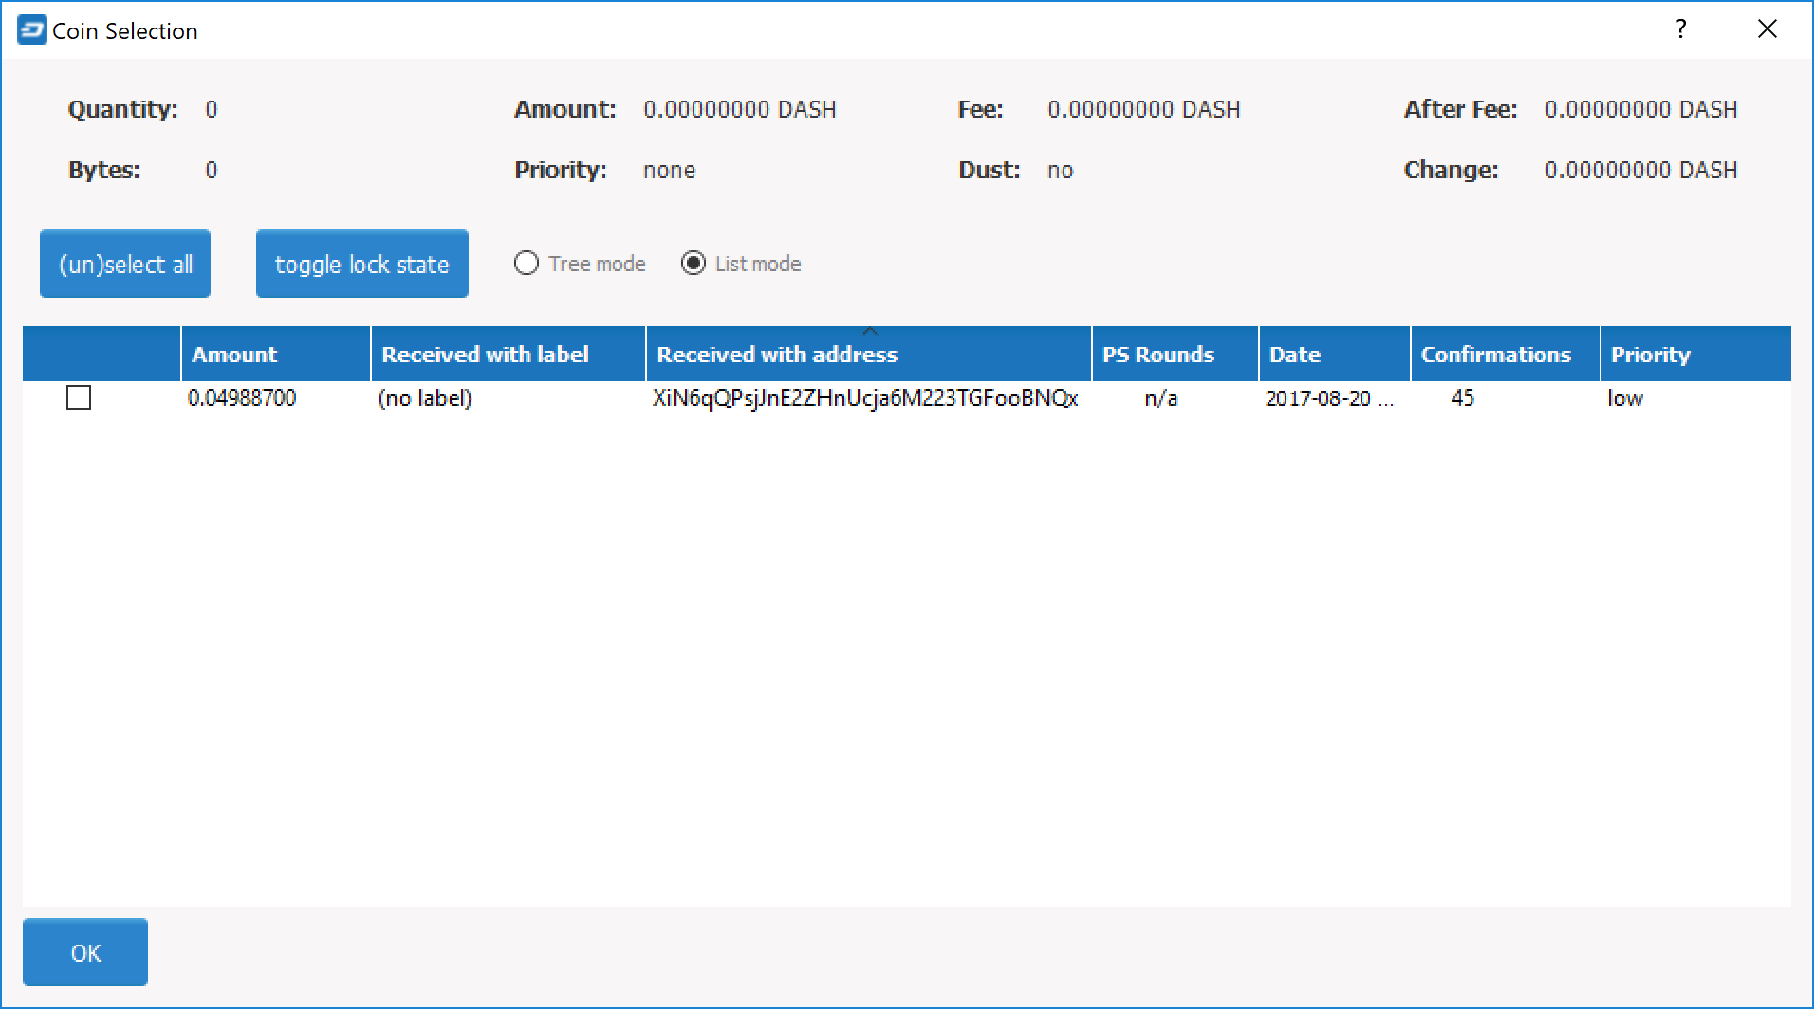Sort by the Priority column header
Screen dimensions: 1814x1009
point(1694,355)
